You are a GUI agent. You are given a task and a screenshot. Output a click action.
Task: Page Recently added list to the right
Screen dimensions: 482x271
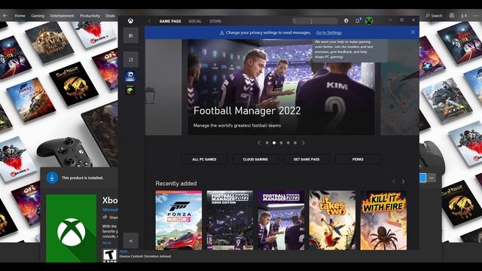[x=403, y=181]
